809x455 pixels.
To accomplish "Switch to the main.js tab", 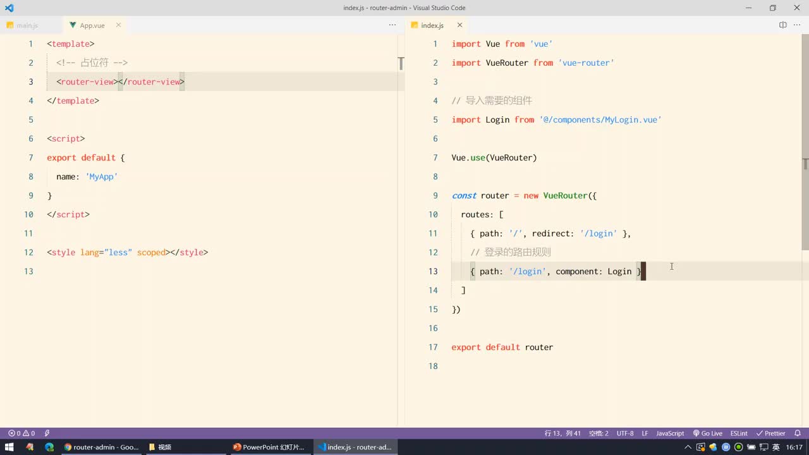I will (27, 25).
